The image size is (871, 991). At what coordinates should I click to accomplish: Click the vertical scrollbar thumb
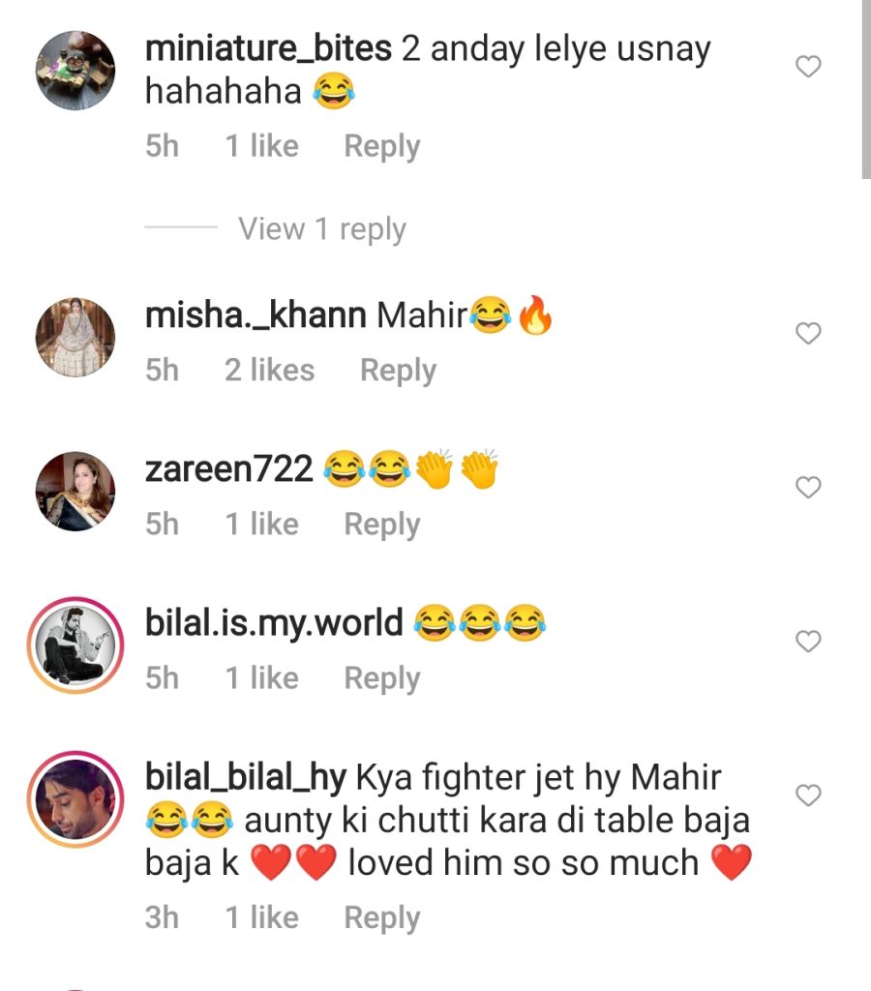pyautogui.click(x=866, y=89)
